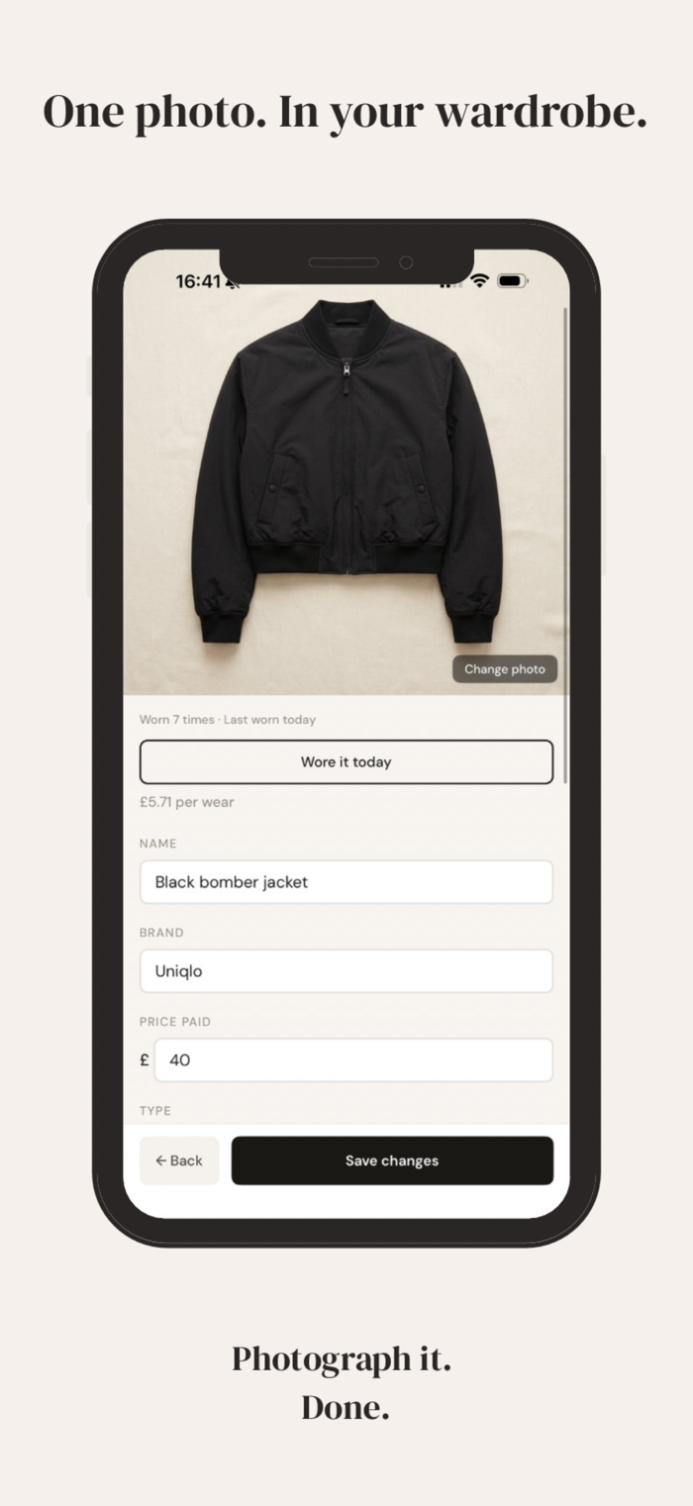Screen dimensions: 693x1506
Task: Tap the battery indicator icon
Action: pos(513,281)
